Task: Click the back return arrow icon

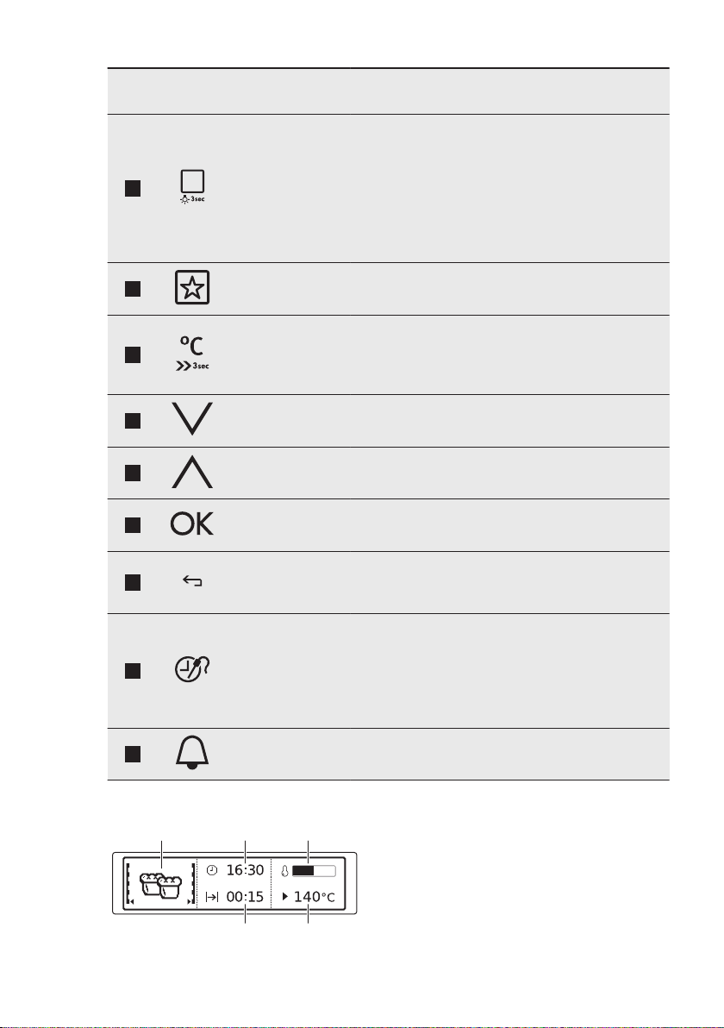Action: (192, 581)
